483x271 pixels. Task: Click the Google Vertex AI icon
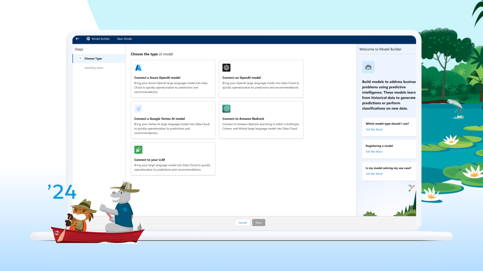[138, 108]
